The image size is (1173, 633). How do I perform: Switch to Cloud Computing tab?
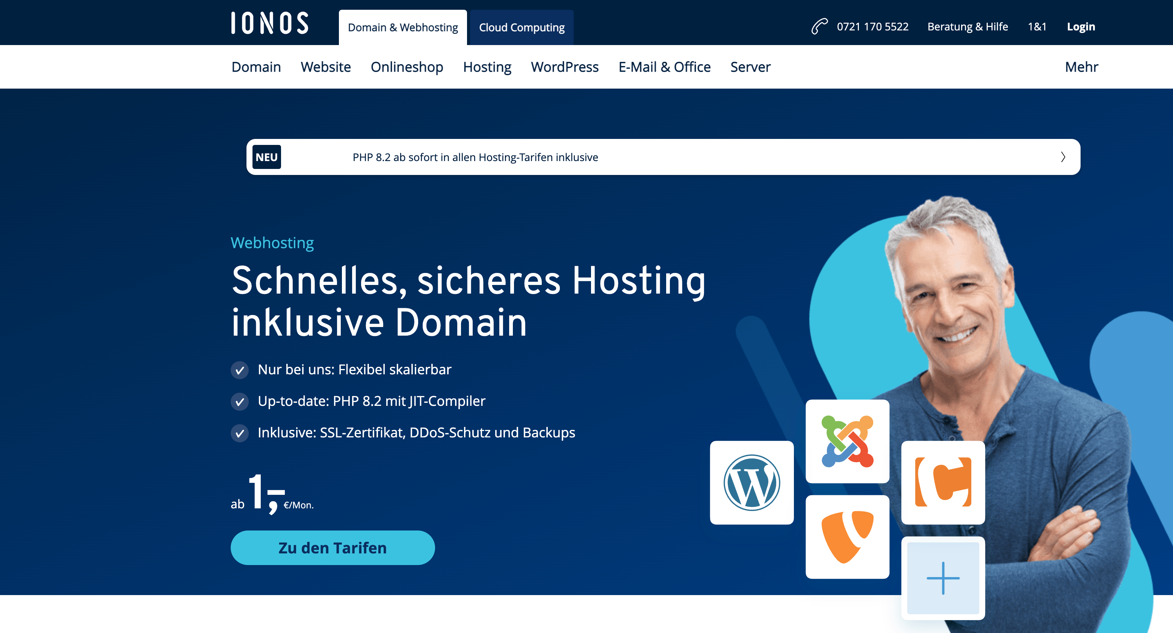(x=522, y=27)
